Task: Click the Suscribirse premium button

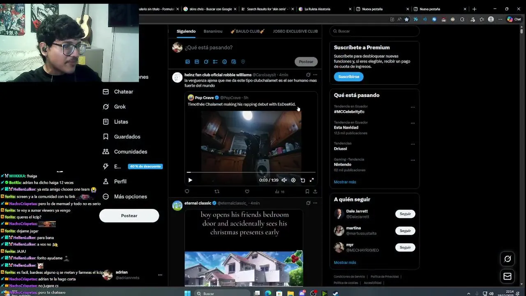Action: coord(348,77)
